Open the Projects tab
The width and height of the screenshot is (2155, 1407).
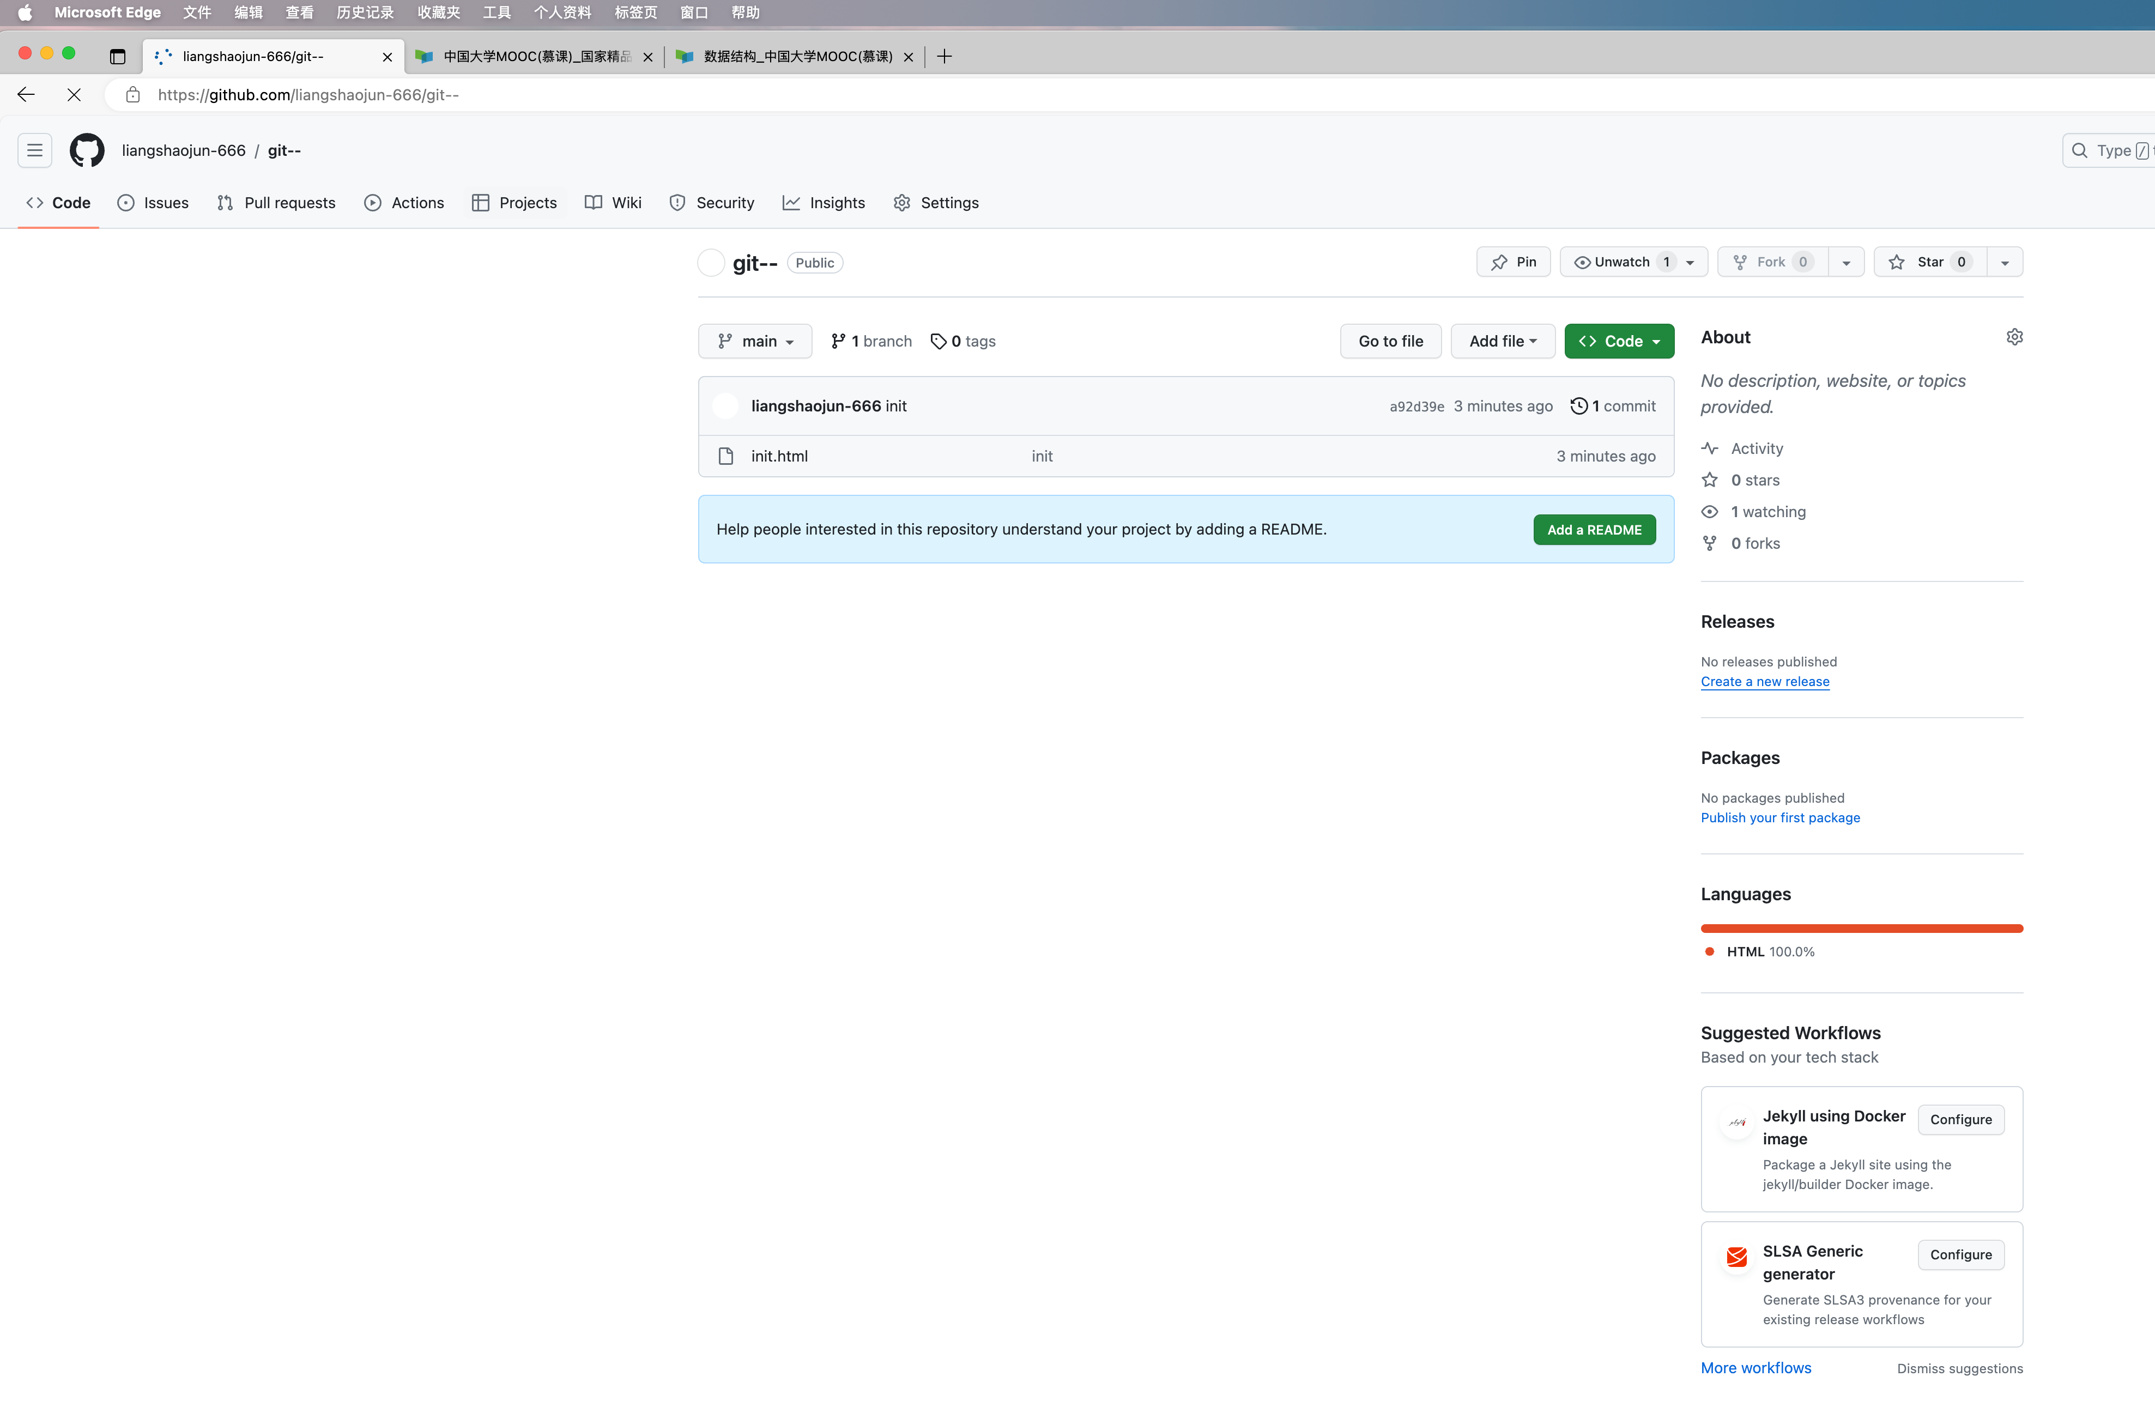[x=514, y=203]
